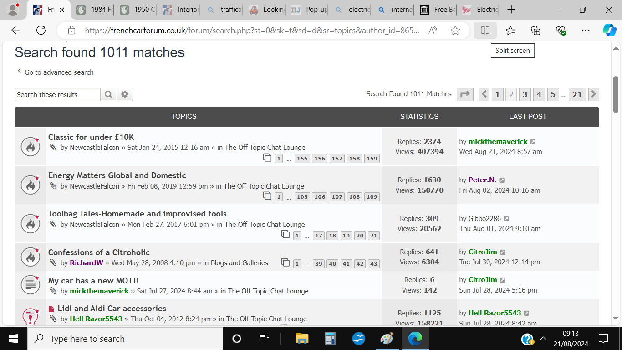Switch to the 1950 tab

pos(137,10)
